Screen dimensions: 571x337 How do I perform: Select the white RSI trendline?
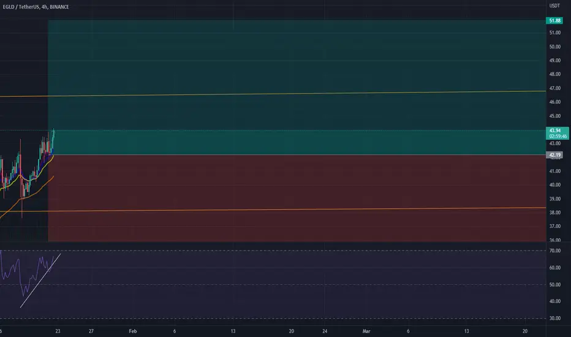(x=40, y=280)
